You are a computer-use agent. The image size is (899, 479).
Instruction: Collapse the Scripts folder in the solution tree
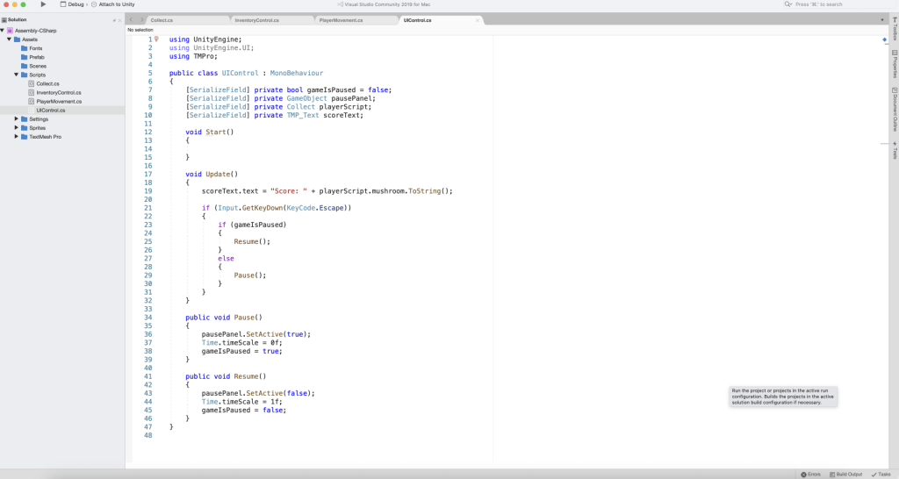point(17,75)
